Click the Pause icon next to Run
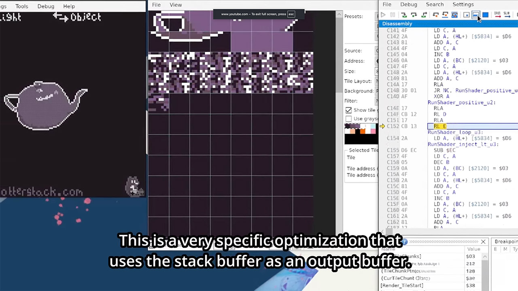This screenshot has width=518, height=291. point(393,15)
